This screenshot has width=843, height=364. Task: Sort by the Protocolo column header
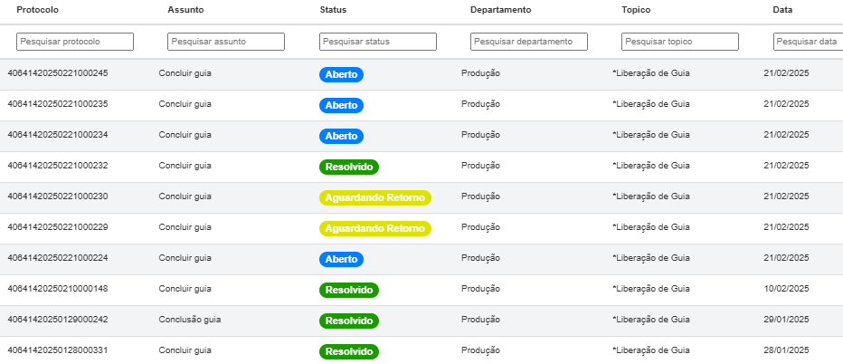(x=37, y=10)
